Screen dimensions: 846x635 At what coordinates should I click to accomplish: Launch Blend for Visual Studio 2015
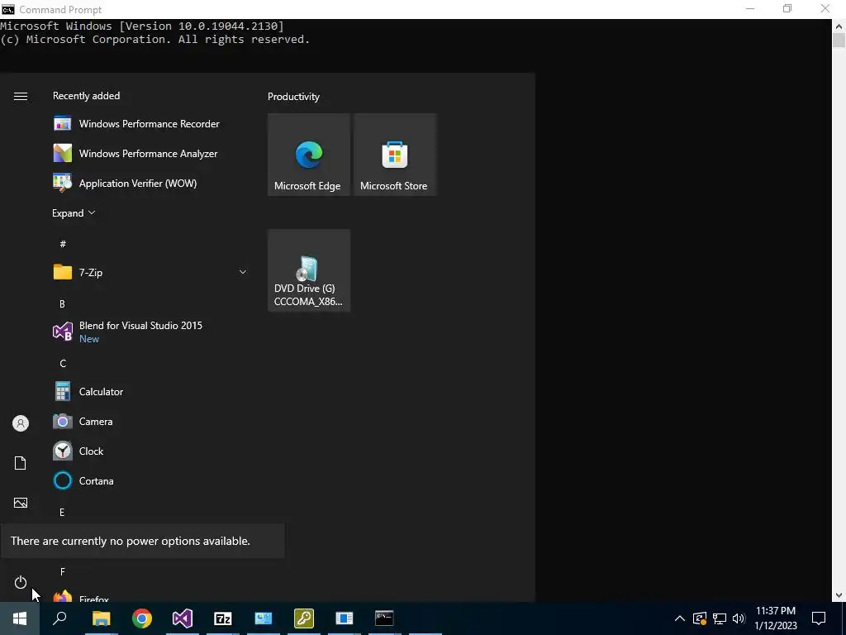tap(150, 332)
